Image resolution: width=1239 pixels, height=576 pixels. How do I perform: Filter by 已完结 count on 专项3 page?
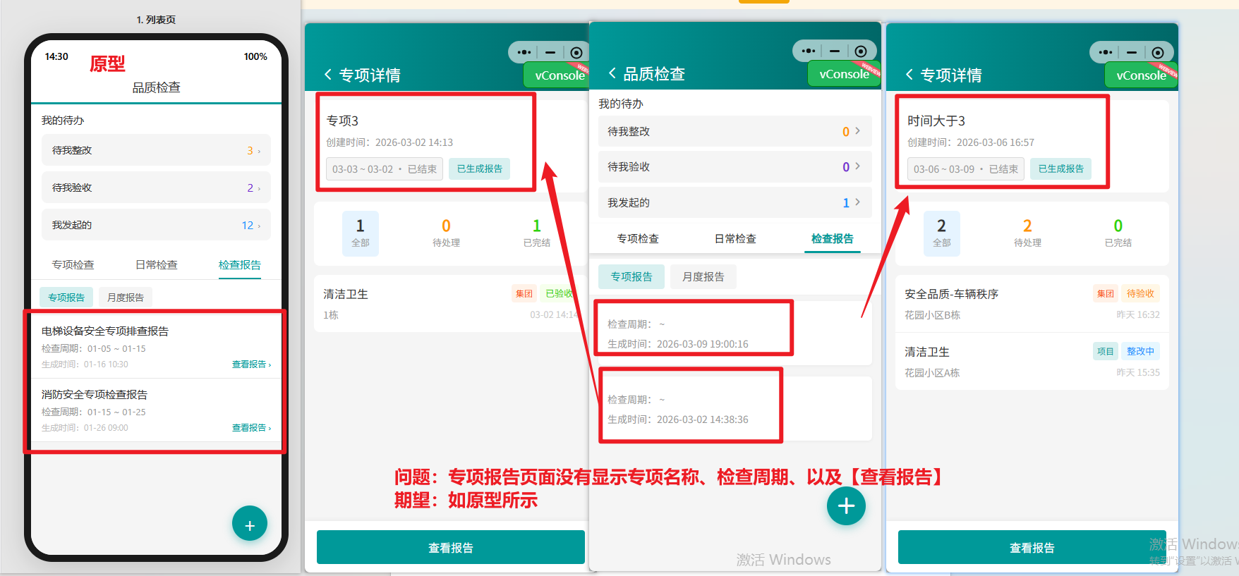(536, 233)
